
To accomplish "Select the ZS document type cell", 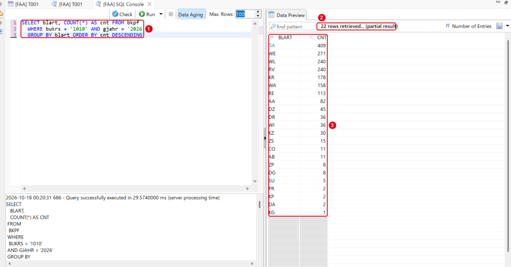I will pyautogui.click(x=284, y=141).
